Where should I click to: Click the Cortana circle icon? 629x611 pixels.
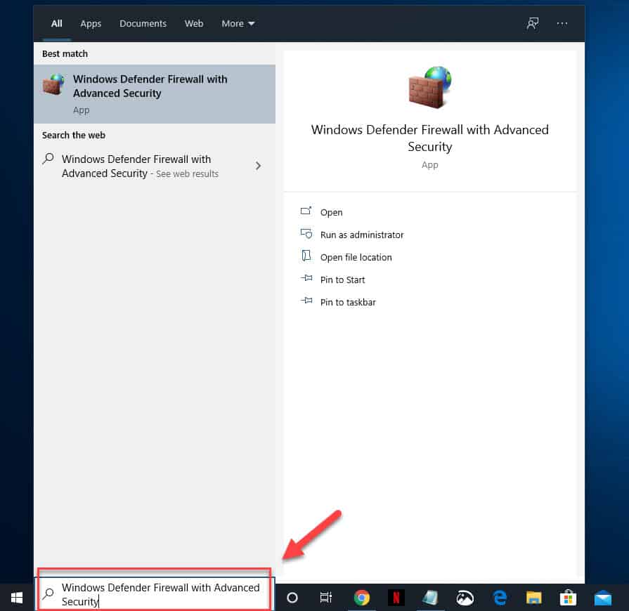(x=292, y=598)
